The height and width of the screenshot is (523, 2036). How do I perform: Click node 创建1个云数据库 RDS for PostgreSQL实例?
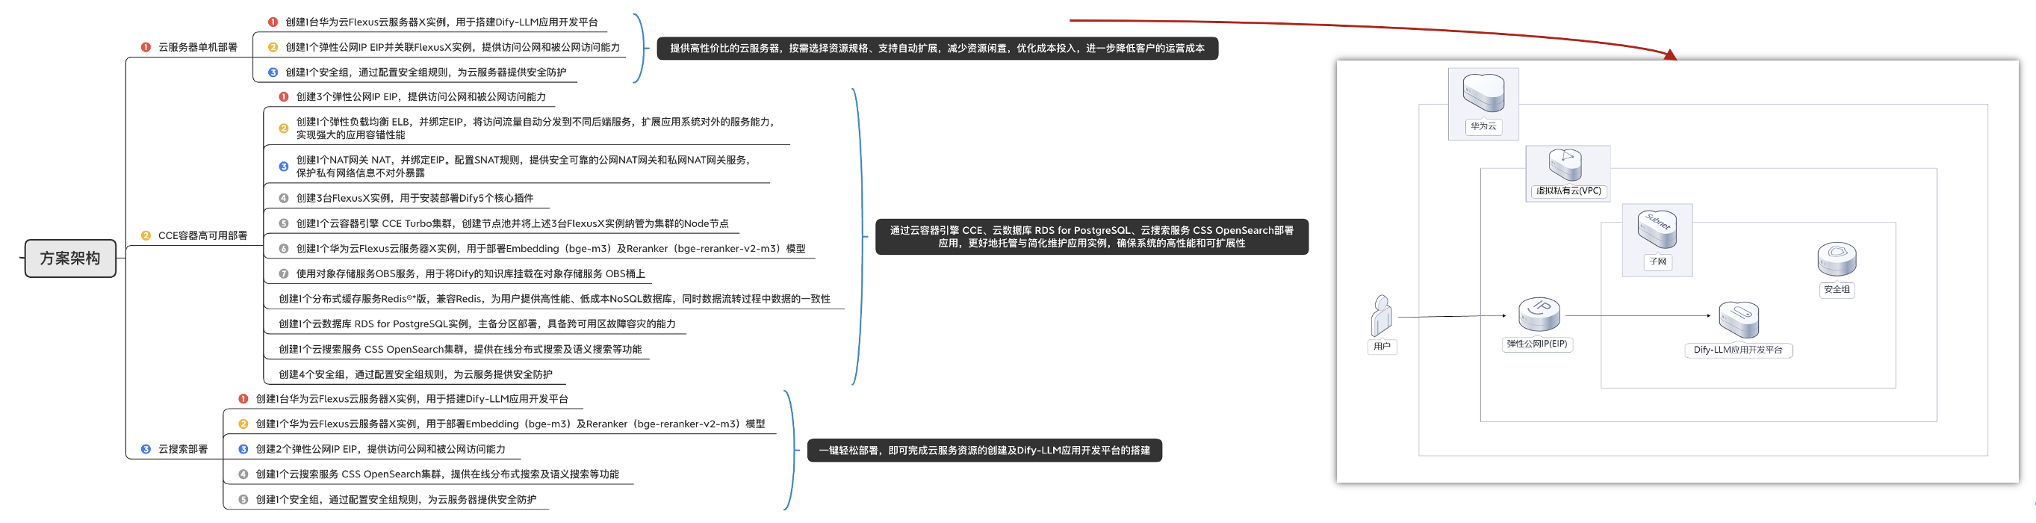pyautogui.click(x=477, y=324)
